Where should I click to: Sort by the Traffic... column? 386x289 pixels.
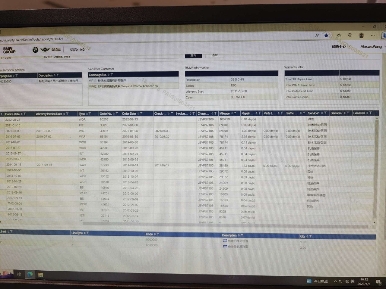coord(301,113)
